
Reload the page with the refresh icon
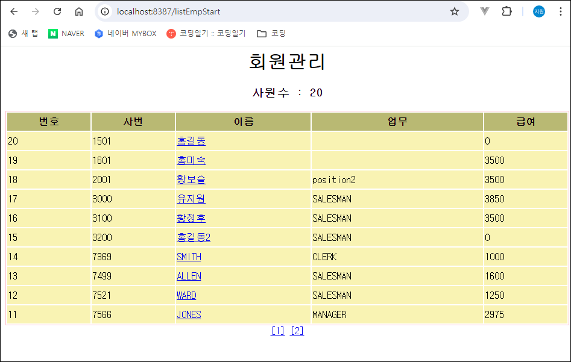[x=57, y=11]
